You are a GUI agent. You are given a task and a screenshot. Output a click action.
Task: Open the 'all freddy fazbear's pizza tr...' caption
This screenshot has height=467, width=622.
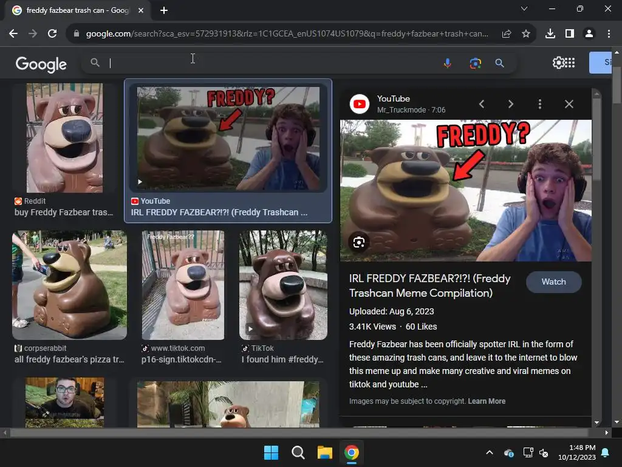(x=69, y=359)
